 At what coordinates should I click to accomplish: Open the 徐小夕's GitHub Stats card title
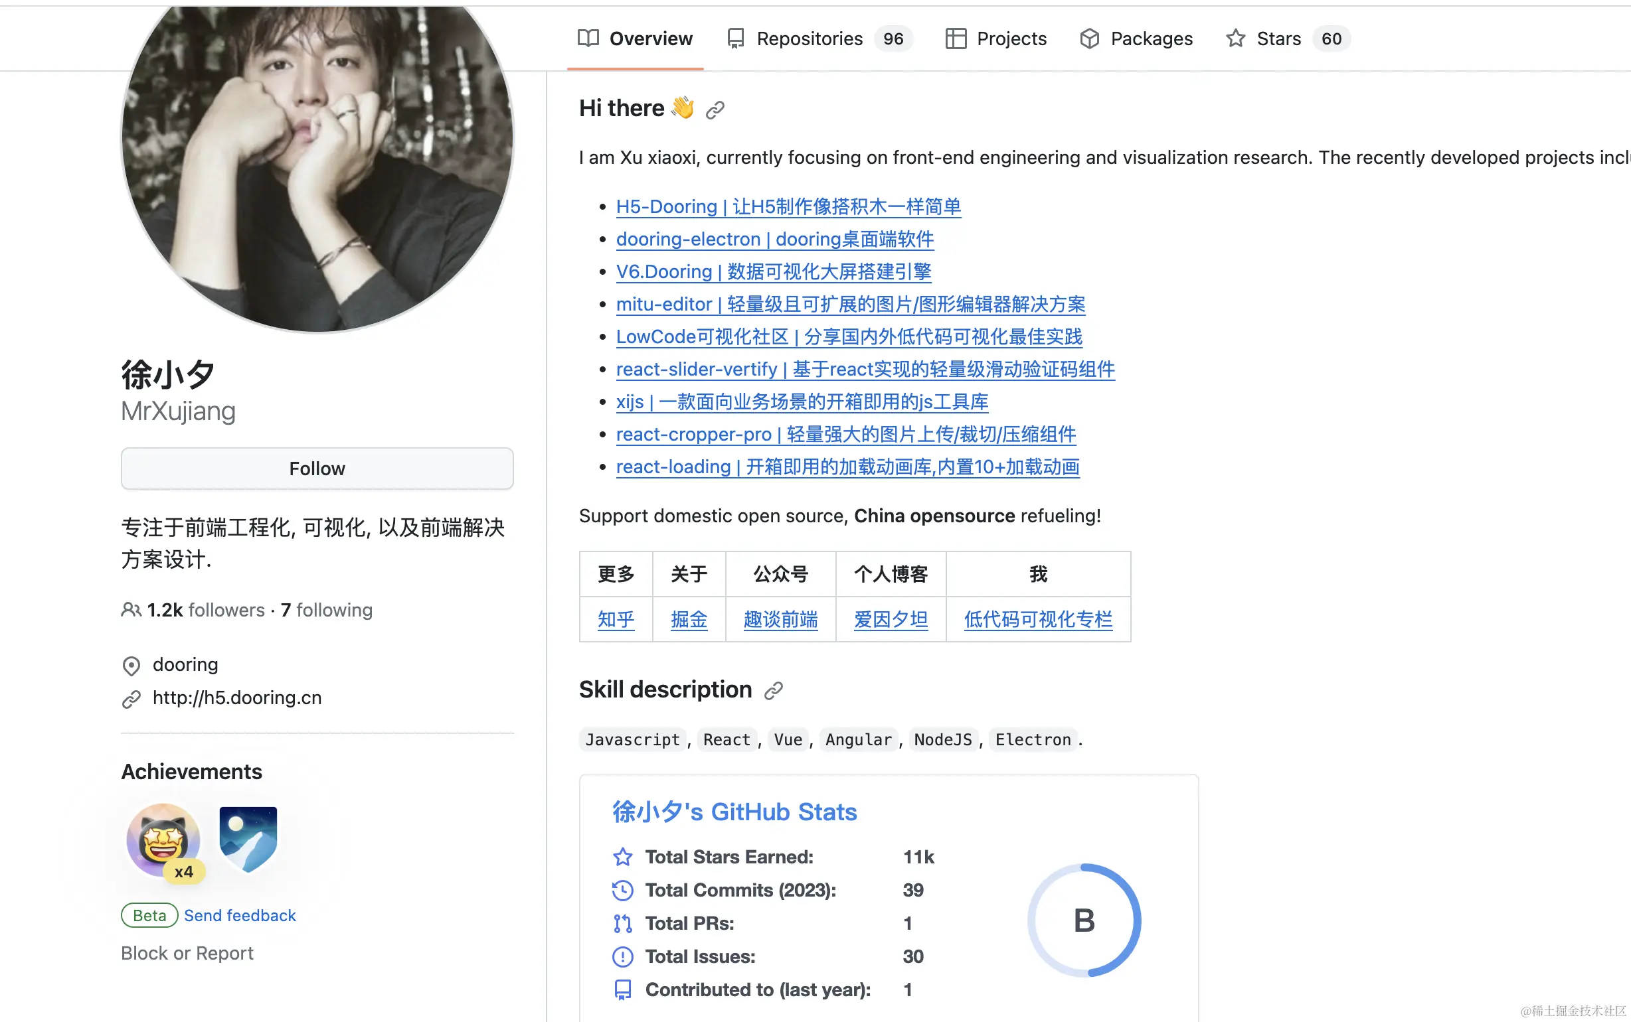(x=734, y=812)
